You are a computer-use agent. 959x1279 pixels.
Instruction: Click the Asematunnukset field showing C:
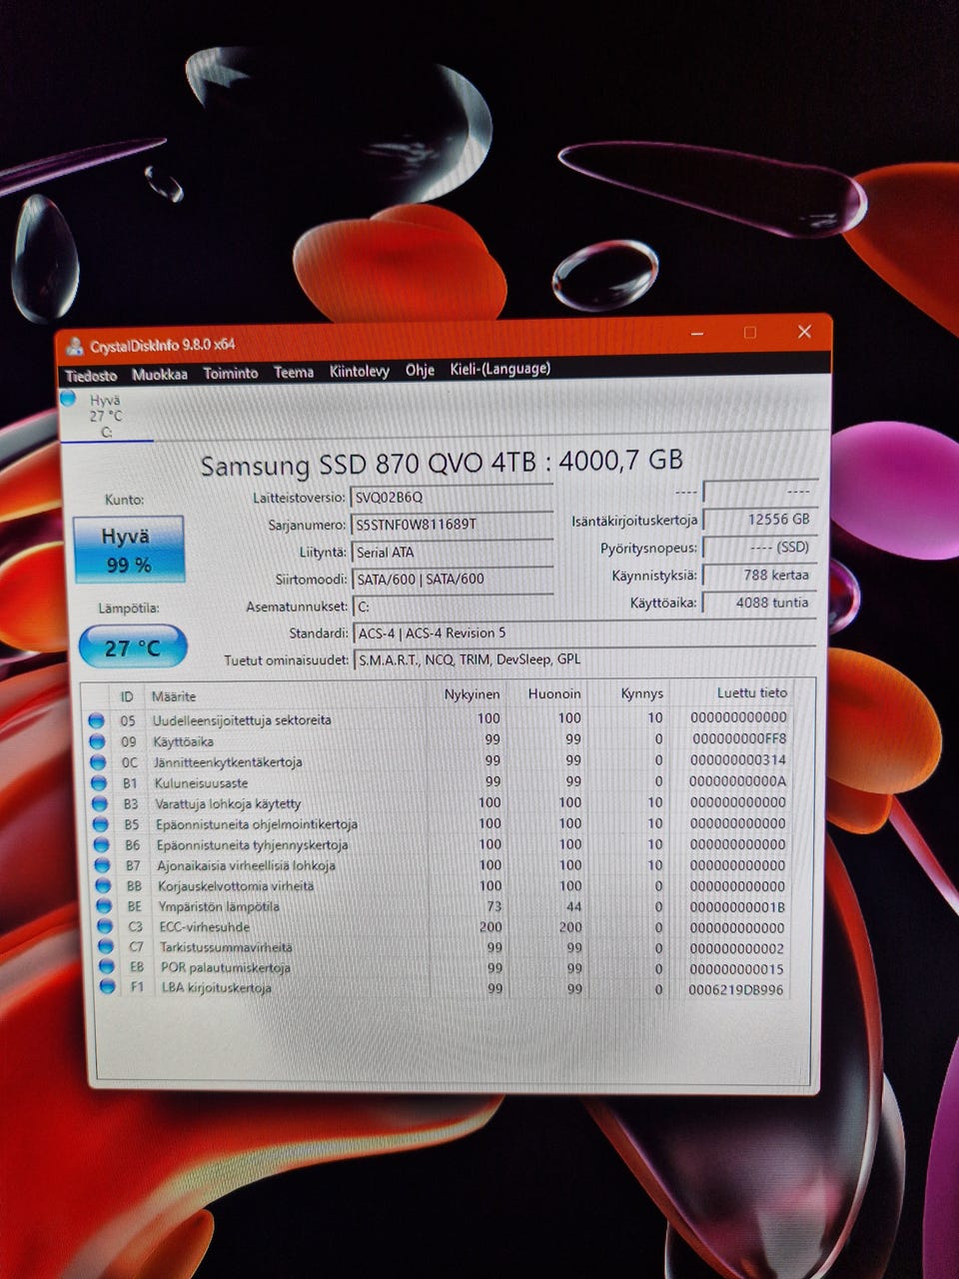click(453, 606)
